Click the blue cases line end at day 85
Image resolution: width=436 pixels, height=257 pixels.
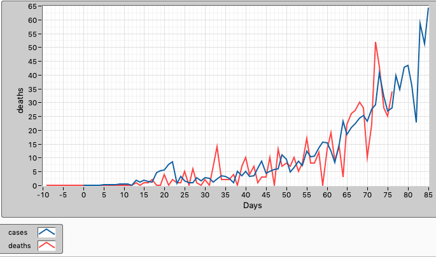point(428,8)
